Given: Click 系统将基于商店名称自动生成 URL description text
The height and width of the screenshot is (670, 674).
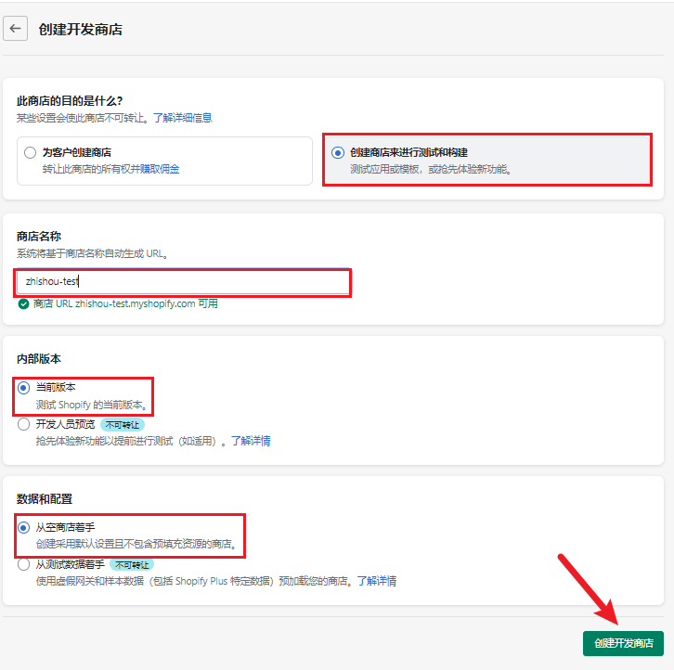Looking at the screenshot, I should [x=92, y=253].
